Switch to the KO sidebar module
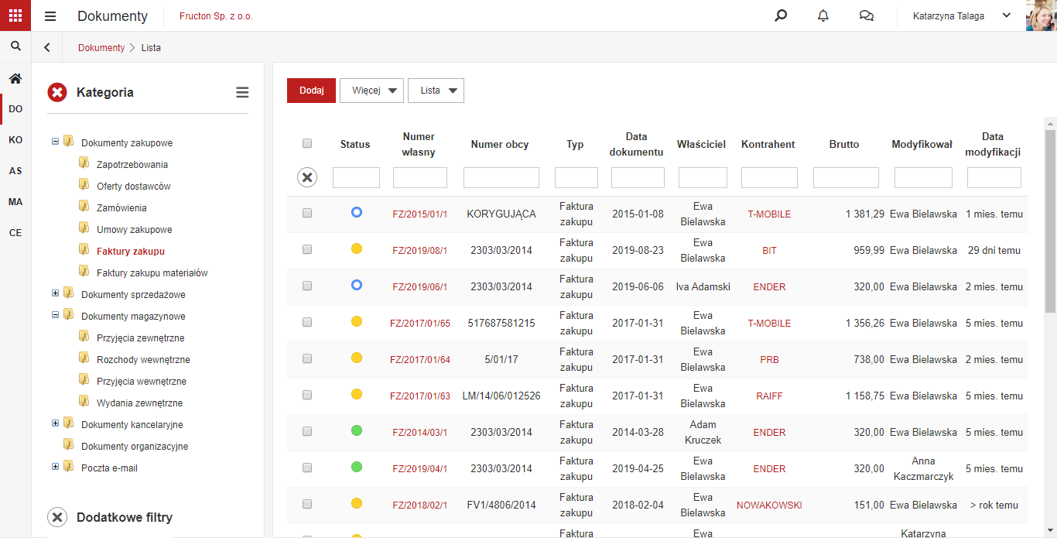 click(15, 140)
